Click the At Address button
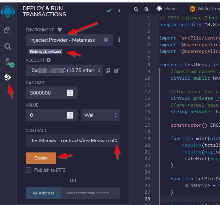The image size is (220, 205). [43, 193]
